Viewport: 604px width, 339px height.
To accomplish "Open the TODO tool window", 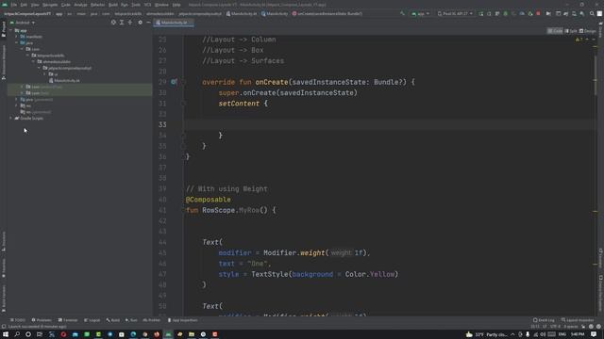I will click(x=18, y=320).
